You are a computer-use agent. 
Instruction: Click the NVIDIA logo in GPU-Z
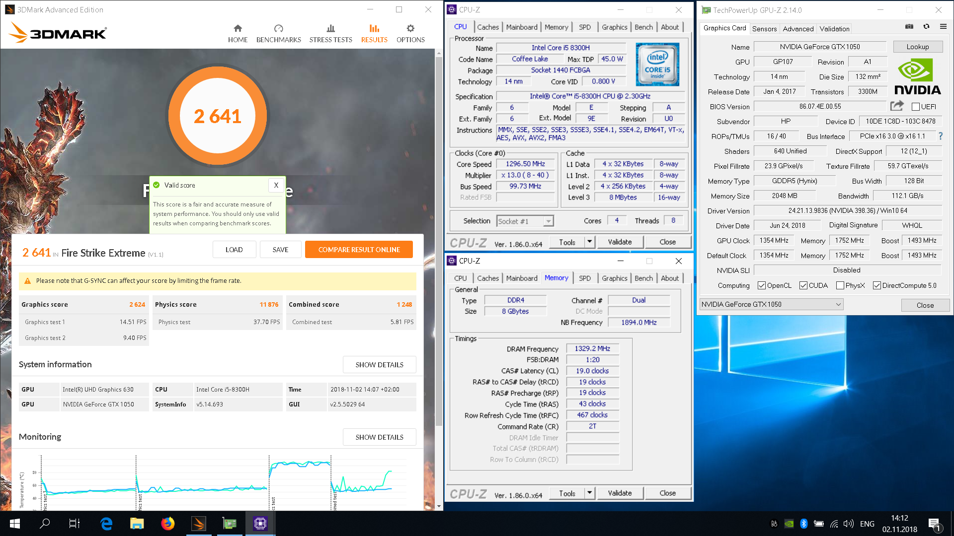tap(917, 76)
